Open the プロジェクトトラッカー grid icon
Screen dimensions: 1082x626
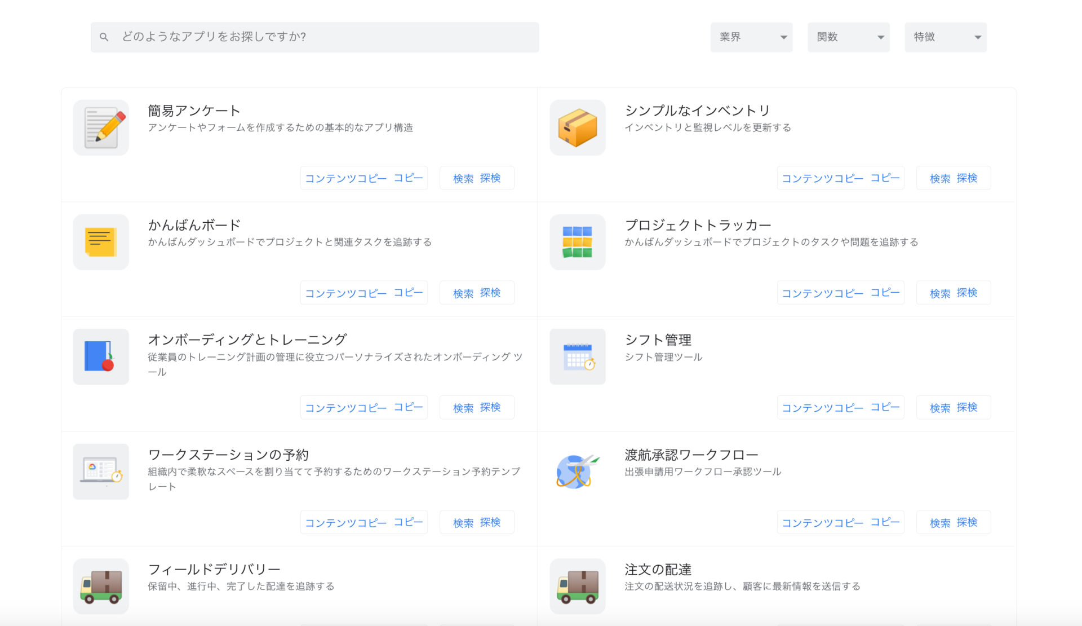coord(577,242)
